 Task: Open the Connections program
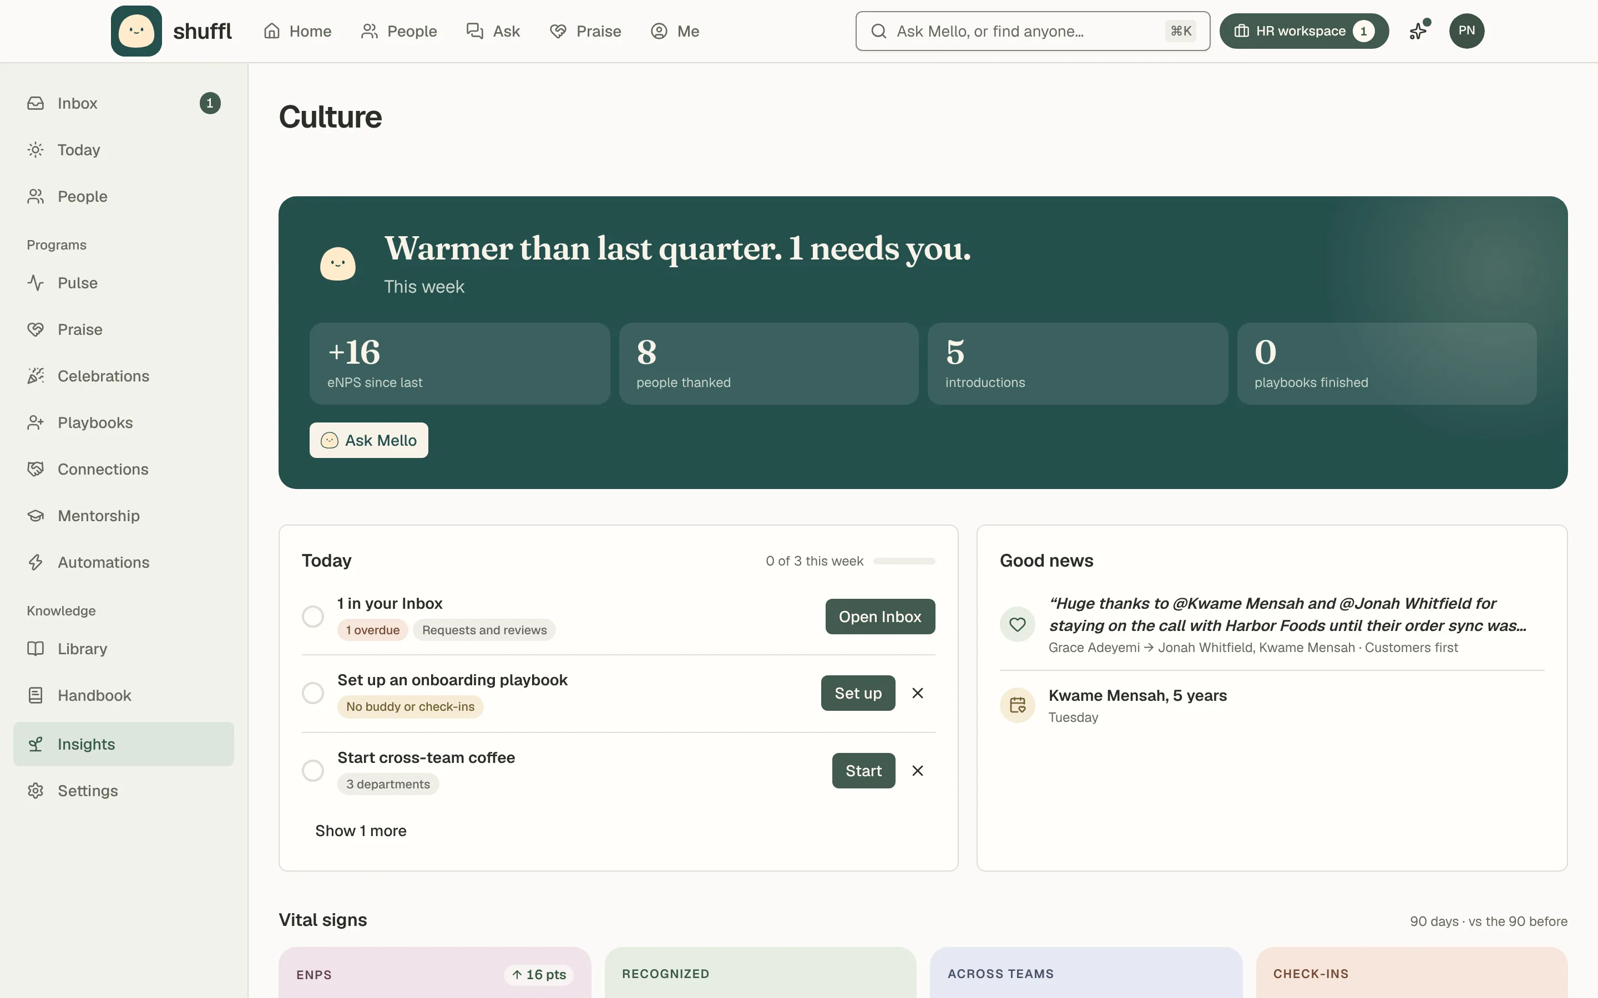click(x=124, y=469)
